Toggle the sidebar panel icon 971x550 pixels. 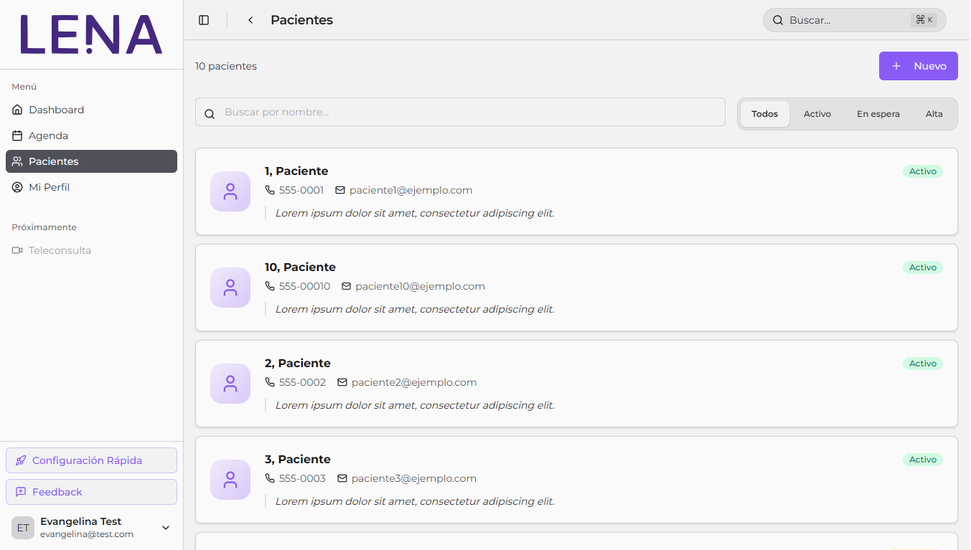tap(204, 20)
